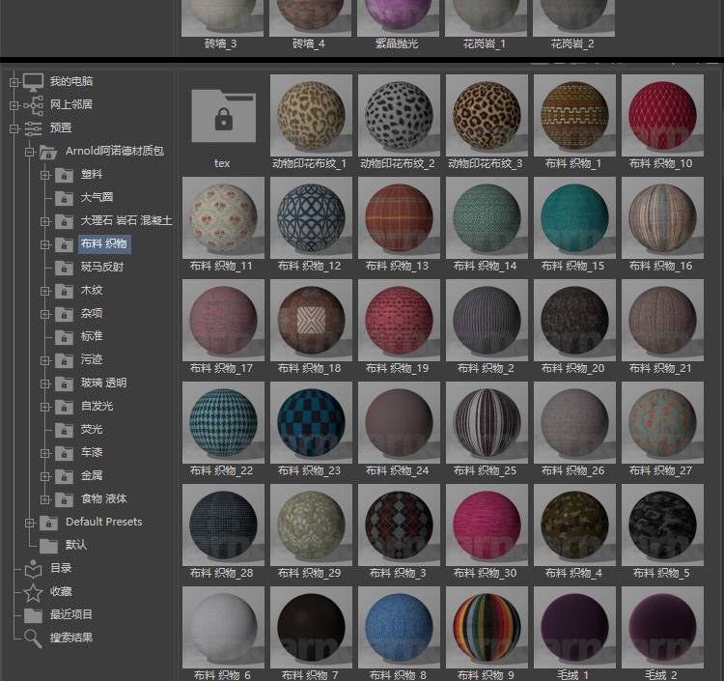Select the 花岗岩_1 material in top panel
The image size is (724, 681).
[486, 18]
